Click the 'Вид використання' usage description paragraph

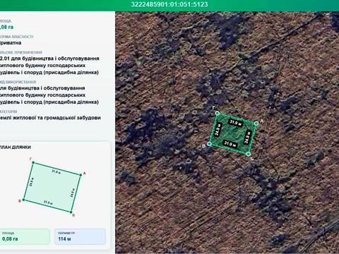(x=49, y=95)
